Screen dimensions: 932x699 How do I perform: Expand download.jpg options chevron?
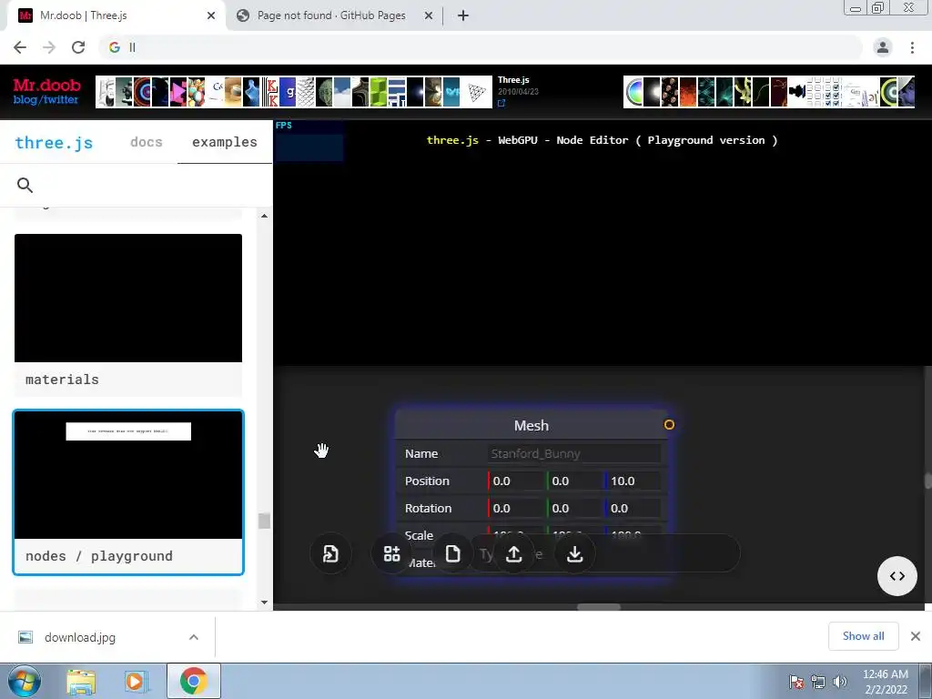click(x=194, y=637)
